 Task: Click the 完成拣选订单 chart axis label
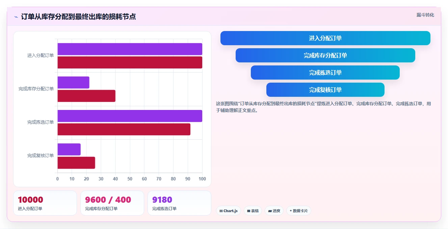(x=41, y=122)
